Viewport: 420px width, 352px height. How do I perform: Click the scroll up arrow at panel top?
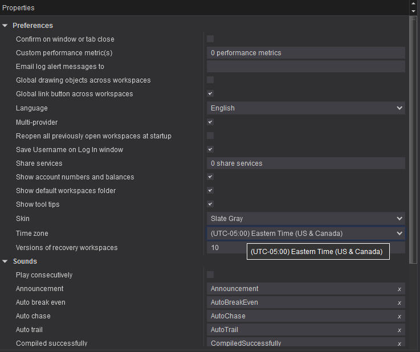coord(414,4)
